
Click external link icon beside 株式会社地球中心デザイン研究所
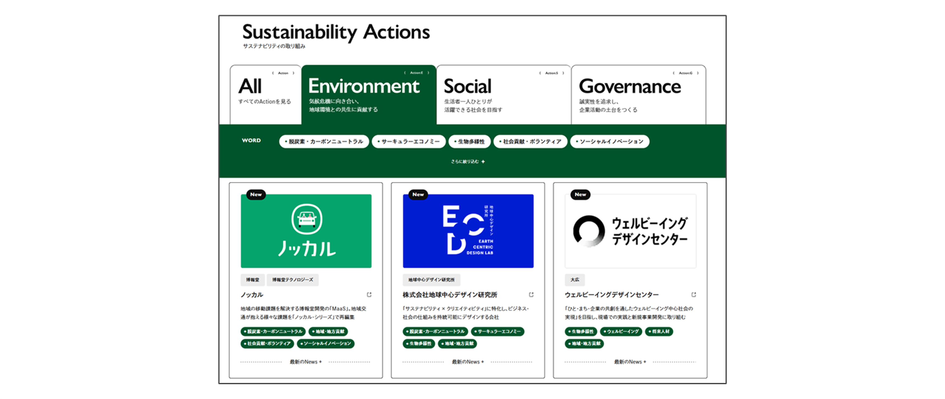pos(531,294)
